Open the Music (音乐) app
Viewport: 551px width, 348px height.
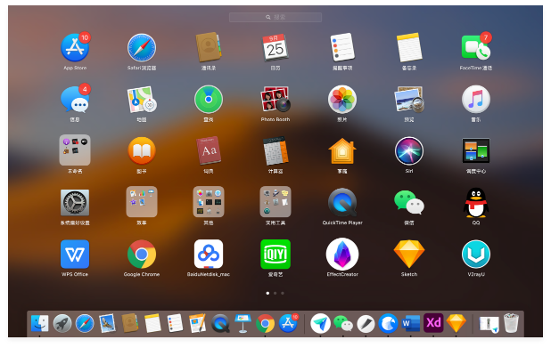point(476,100)
